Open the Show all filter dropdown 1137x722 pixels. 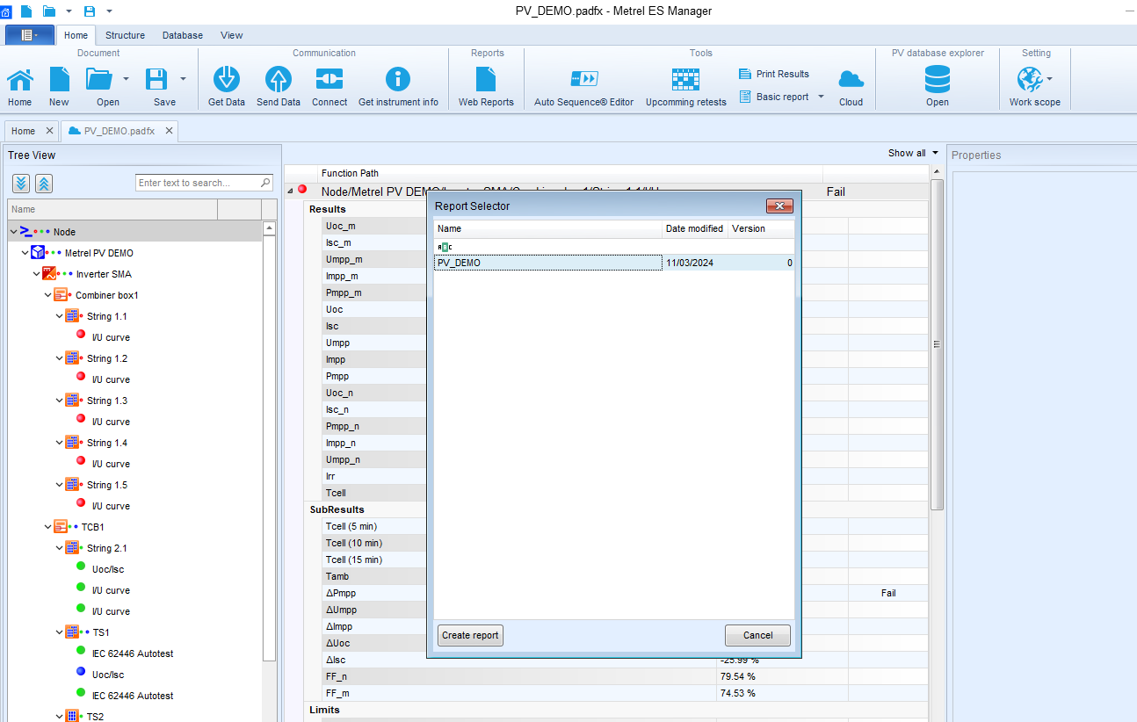coord(935,153)
